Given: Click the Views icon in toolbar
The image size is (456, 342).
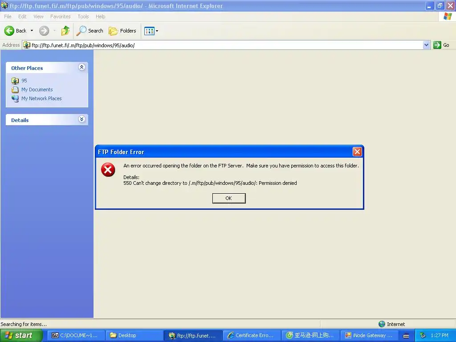Looking at the screenshot, I should 149,31.
